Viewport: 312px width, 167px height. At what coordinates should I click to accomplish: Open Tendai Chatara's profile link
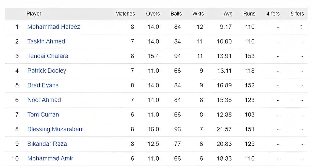coord(48,56)
